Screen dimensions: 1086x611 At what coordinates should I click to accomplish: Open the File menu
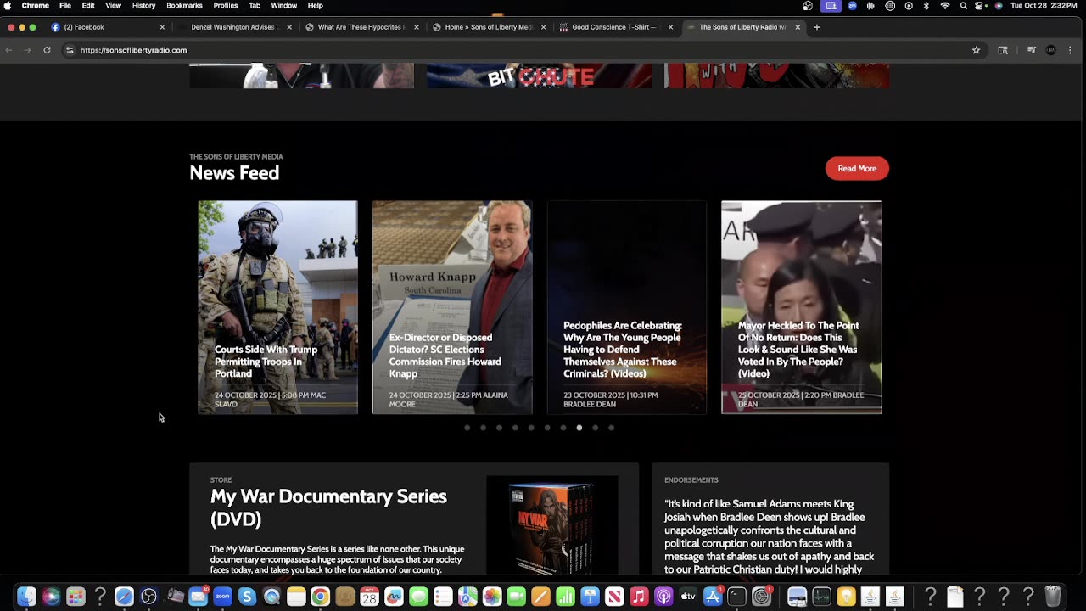click(65, 6)
